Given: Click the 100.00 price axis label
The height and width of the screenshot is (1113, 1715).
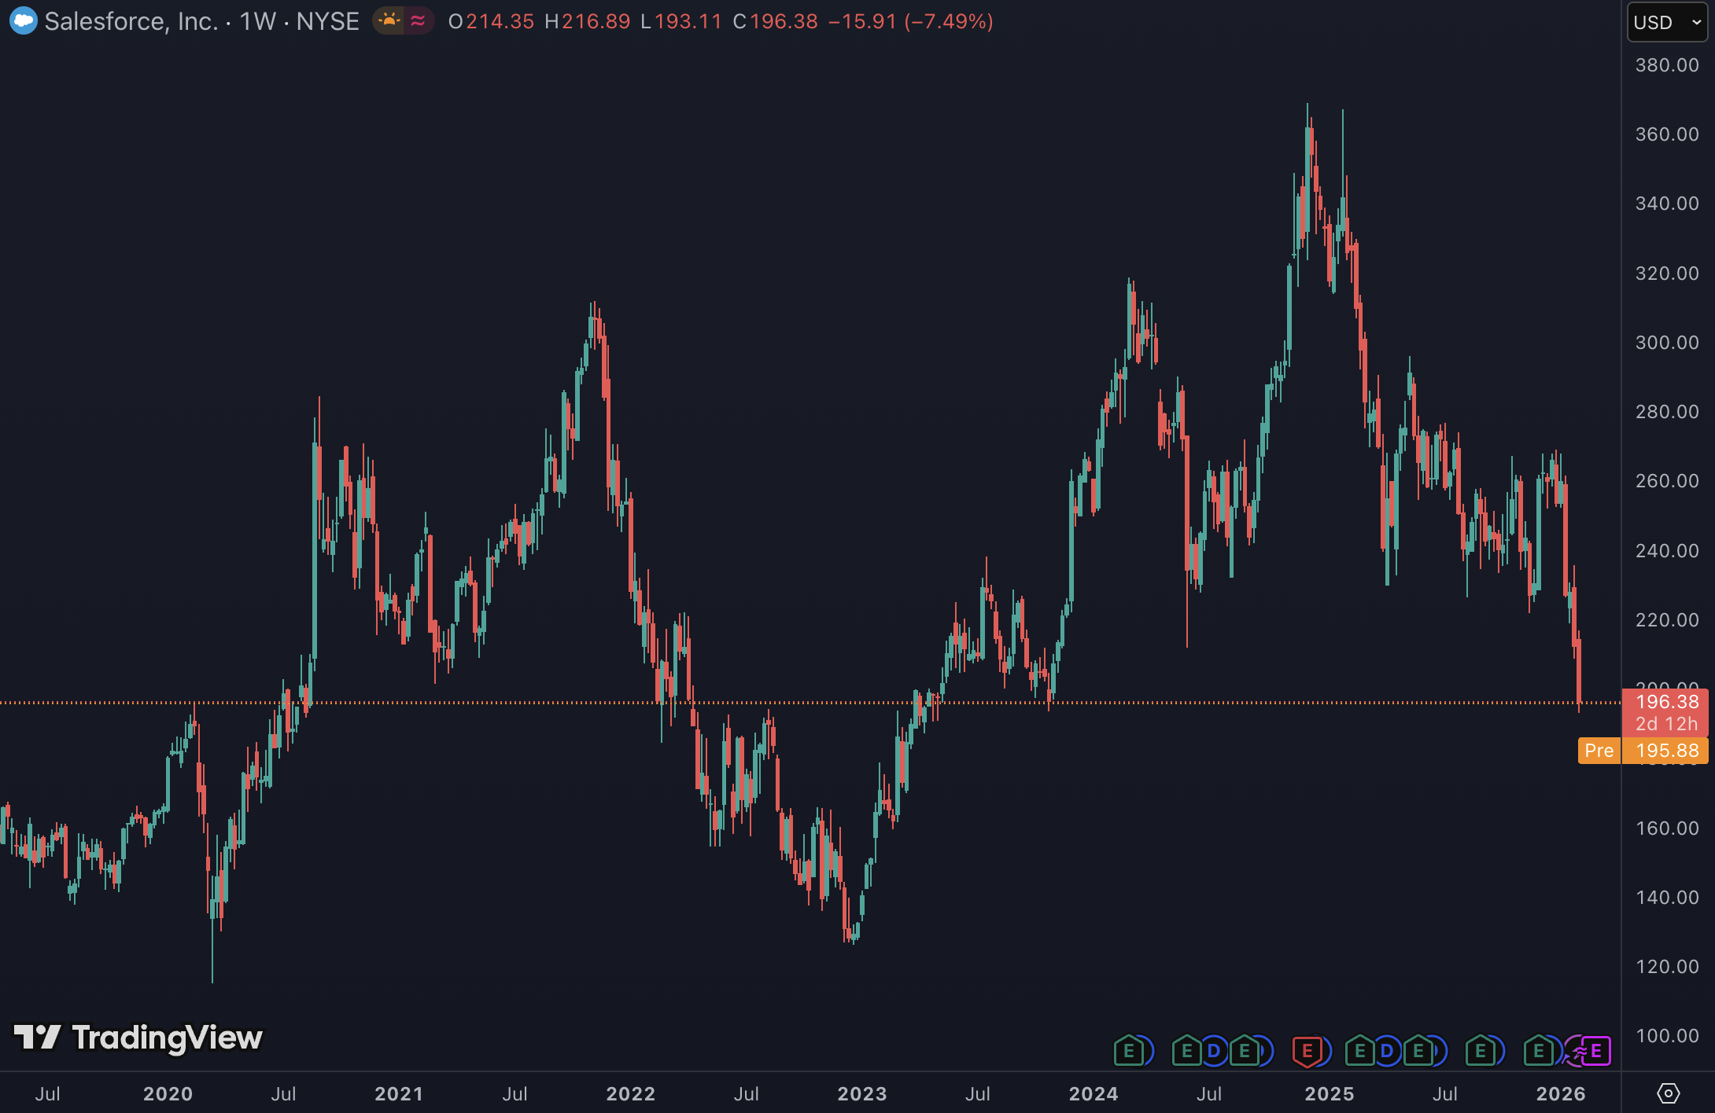Looking at the screenshot, I should click(1667, 1036).
